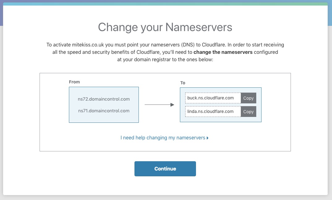The height and width of the screenshot is (200, 332).
Task: Click the Change your Nameservers heading
Action: tap(165, 27)
